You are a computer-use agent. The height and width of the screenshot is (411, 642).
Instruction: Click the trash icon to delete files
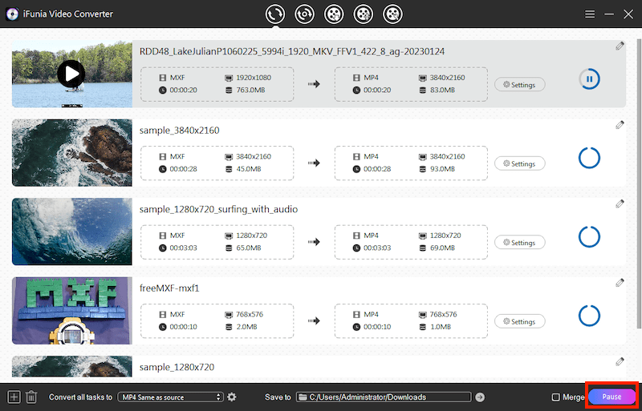click(x=31, y=397)
